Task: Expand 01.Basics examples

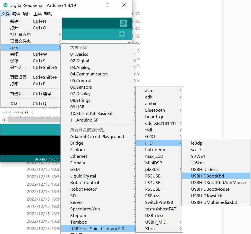Action: 99,54
